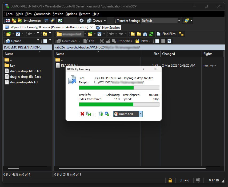This screenshot has width=228, height=187.
Task: Open session in PuTTY via lightning icon
Action: [52, 21]
